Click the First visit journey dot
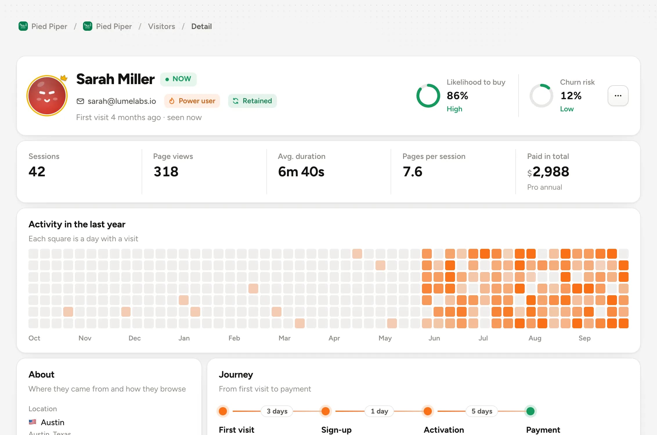This screenshot has width=657, height=435. tap(223, 411)
